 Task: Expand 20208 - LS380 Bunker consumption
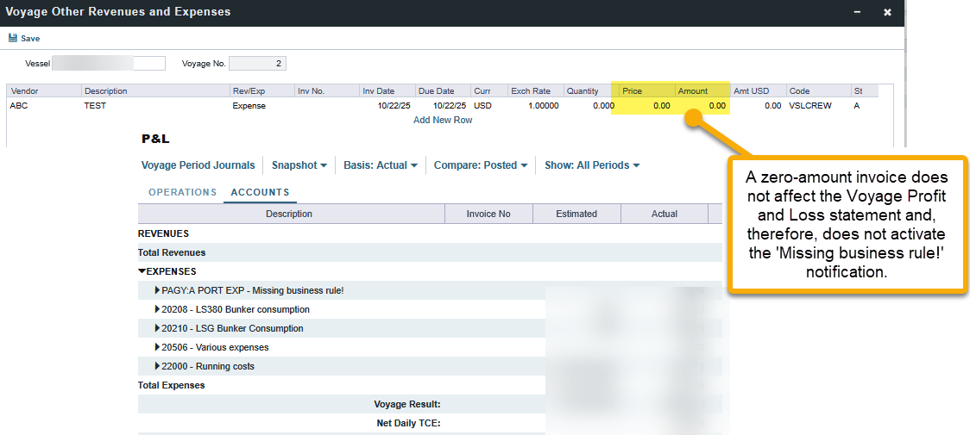[157, 309]
